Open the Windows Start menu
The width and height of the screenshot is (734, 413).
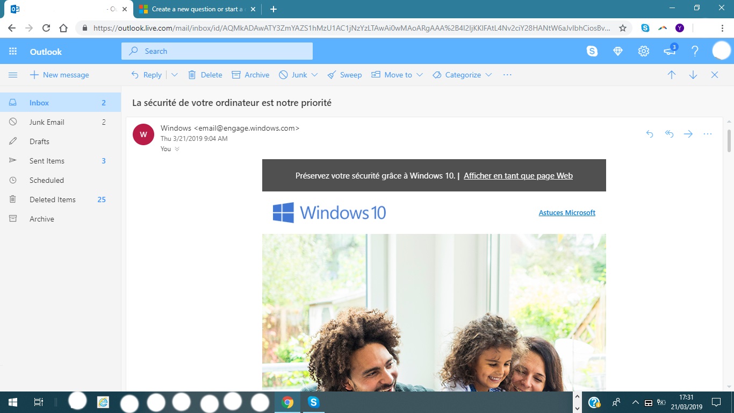(12, 402)
